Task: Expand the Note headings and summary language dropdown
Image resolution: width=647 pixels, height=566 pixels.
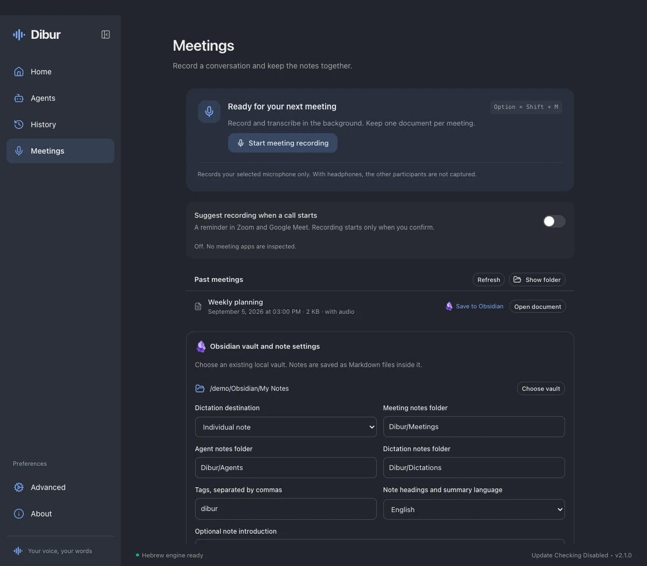Action: (x=474, y=509)
